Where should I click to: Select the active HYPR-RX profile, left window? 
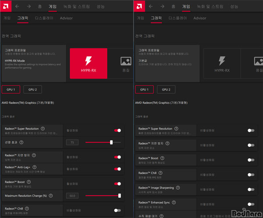(x=89, y=63)
